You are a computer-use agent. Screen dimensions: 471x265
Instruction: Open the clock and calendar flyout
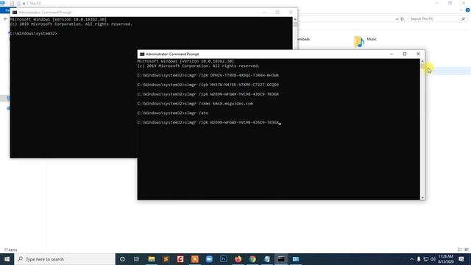coord(446,259)
